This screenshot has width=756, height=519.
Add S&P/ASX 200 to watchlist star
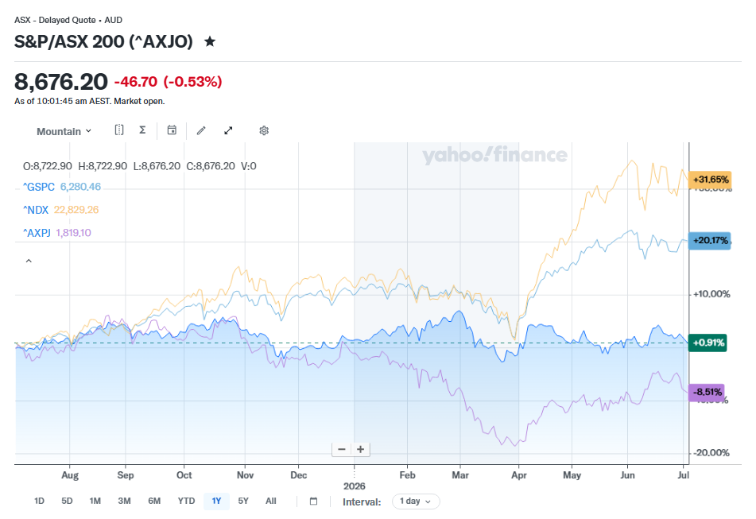(x=210, y=41)
